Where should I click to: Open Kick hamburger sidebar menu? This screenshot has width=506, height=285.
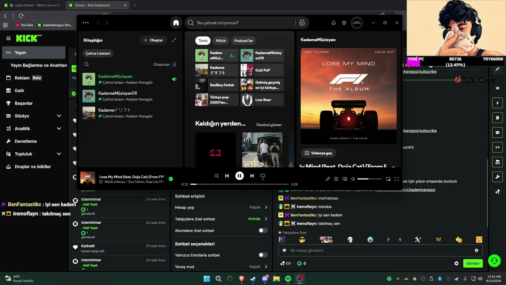point(8,38)
